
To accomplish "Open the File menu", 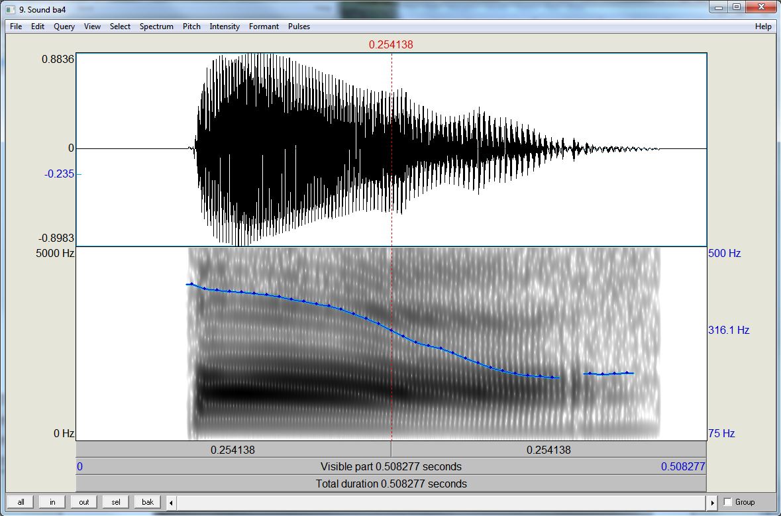I will [16, 26].
